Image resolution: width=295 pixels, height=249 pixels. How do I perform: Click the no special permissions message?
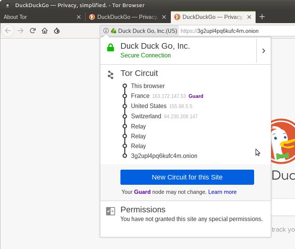point(192,219)
